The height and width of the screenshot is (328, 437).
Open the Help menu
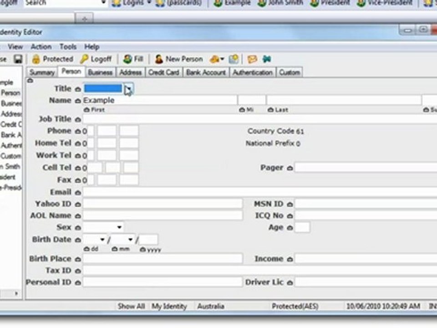click(91, 47)
